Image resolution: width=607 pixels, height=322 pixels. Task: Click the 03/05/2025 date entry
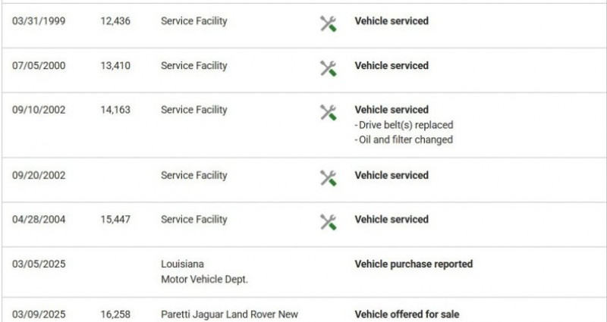click(39, 264)
